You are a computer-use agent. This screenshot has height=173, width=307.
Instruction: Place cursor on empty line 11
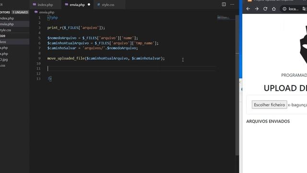tap(131, 68)
